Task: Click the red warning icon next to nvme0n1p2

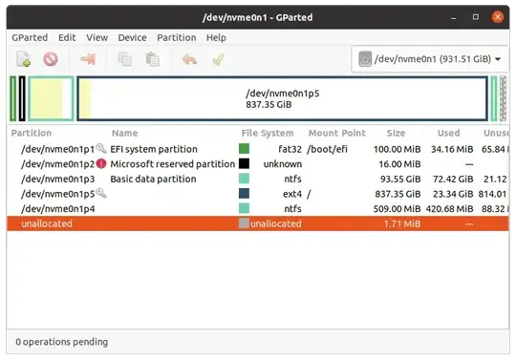Action: coord(101,163)
